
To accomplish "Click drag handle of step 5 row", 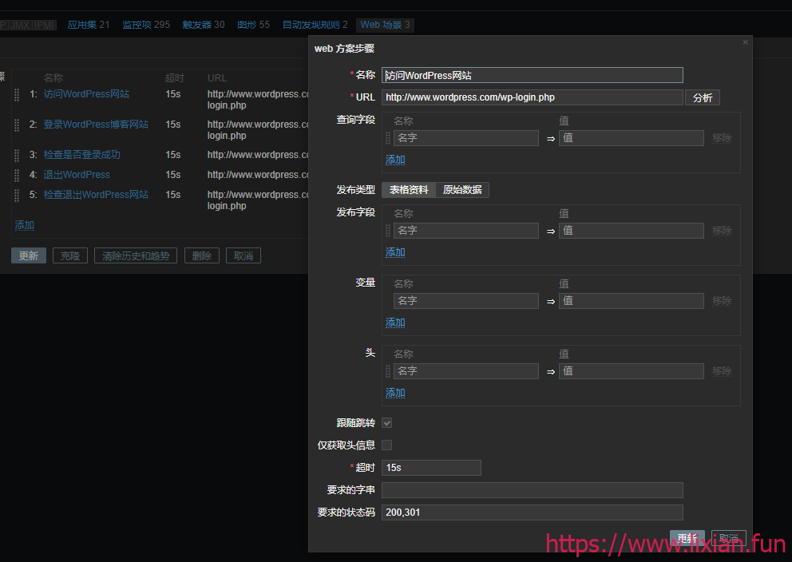I will [17, 195].
